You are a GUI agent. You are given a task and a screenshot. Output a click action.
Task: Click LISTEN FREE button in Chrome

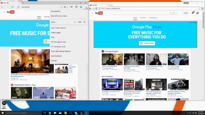pos(147,43)
